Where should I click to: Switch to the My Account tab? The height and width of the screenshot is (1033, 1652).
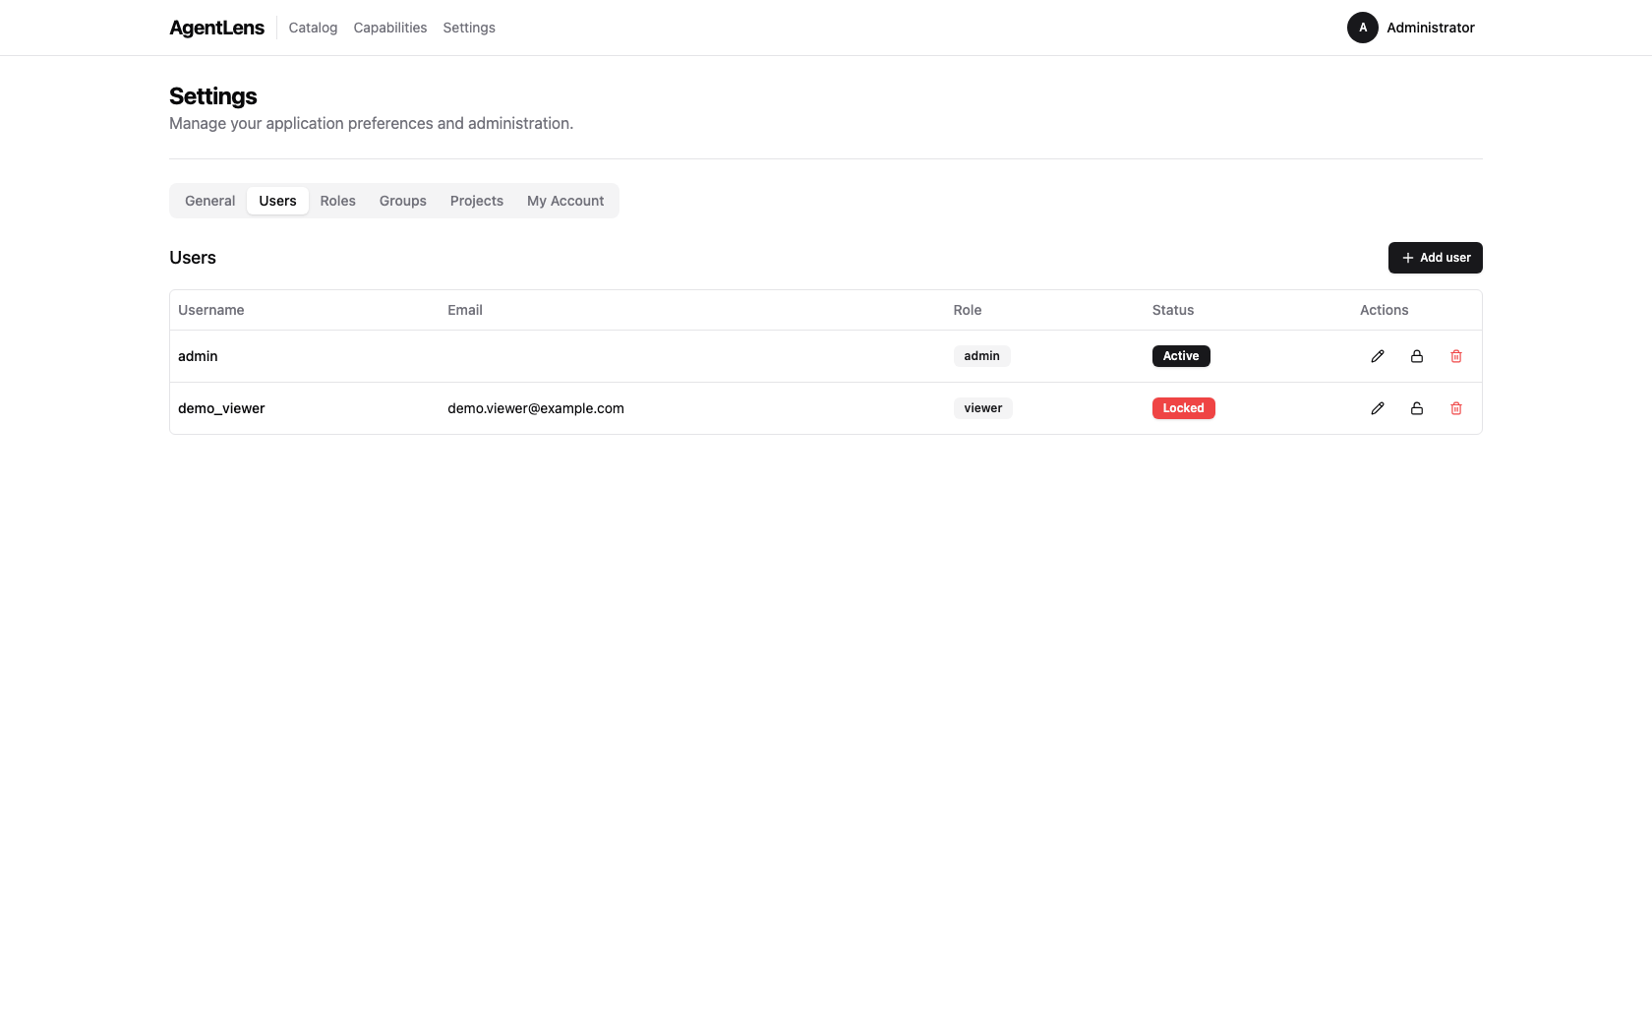[565, 201]
